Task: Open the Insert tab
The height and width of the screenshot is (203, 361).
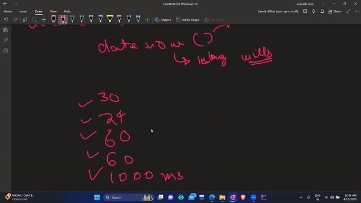Action: click(23, 11)
